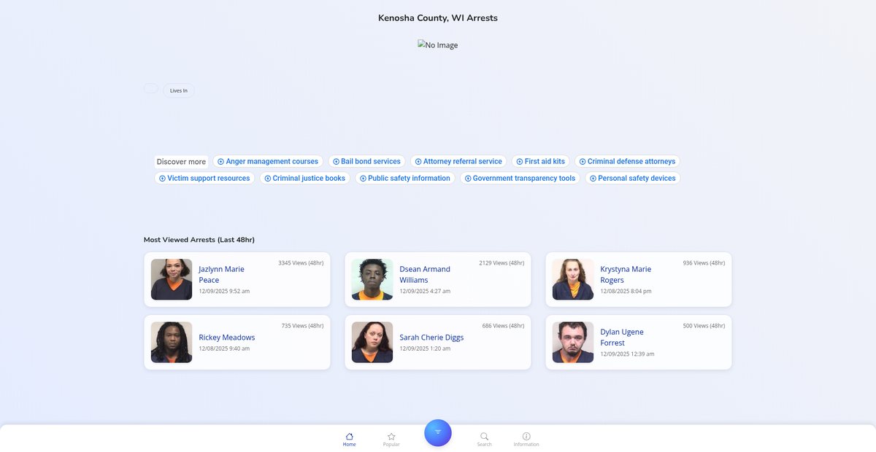Select the name Dsean Armand Williams
Viewport: 876px width, 452px height.
tap(425, 274)
